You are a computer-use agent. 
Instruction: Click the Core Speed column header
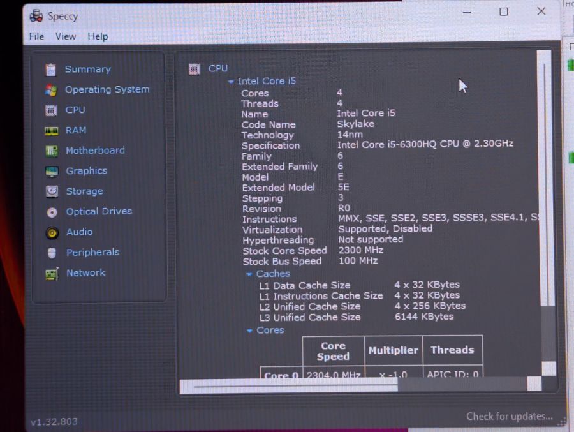coord(333,351)
